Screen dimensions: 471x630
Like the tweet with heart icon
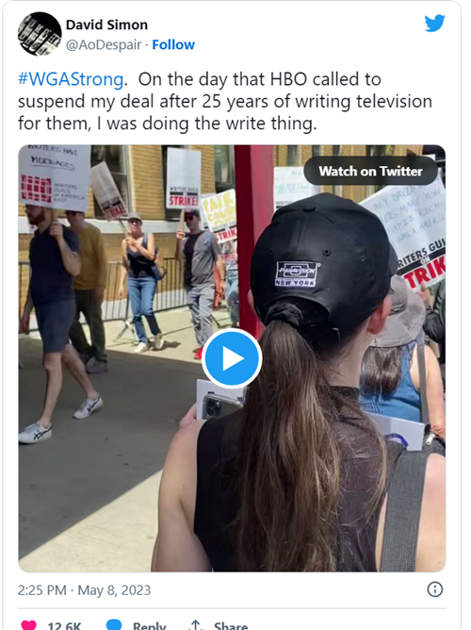click(28, 625)
